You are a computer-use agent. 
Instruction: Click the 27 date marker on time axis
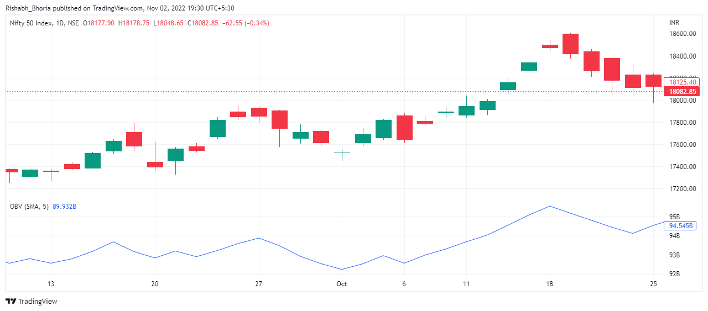point(258,284)
